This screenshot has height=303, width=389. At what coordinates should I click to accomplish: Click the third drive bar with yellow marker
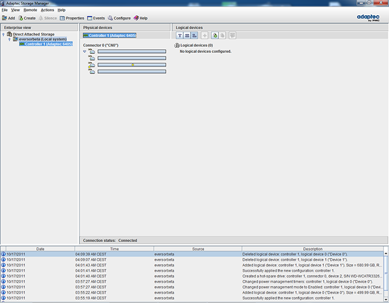(132, 65)
